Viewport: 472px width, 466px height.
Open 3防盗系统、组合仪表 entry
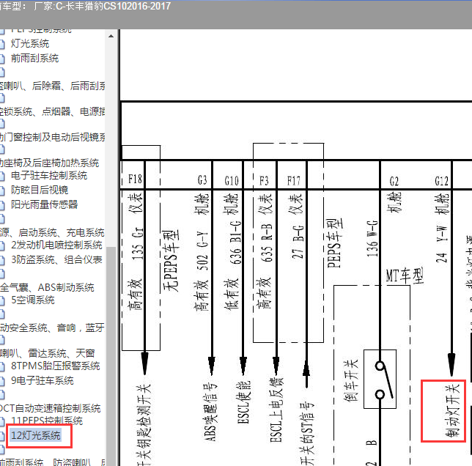click(56, 259)
